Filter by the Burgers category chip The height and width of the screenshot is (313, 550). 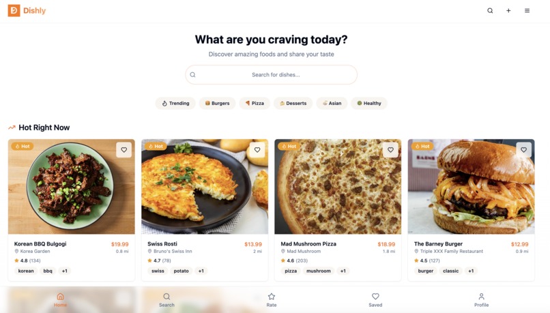217,103
